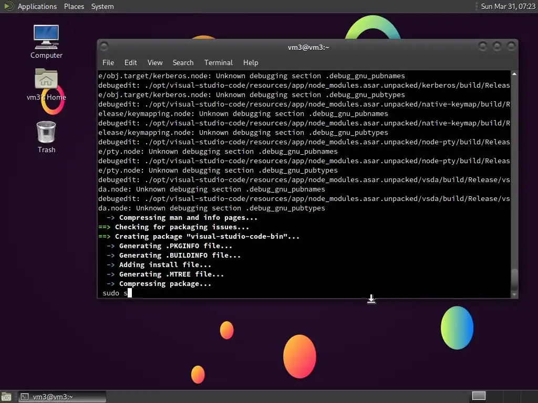Click the terminal window menu button at title bar left
Viewport: 538px width, 403px height.
point(105,46)
